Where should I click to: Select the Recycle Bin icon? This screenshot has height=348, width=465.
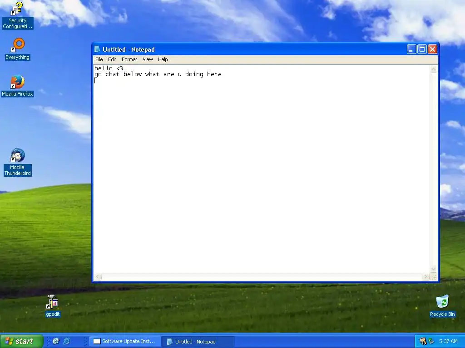(x=442, y=306)
